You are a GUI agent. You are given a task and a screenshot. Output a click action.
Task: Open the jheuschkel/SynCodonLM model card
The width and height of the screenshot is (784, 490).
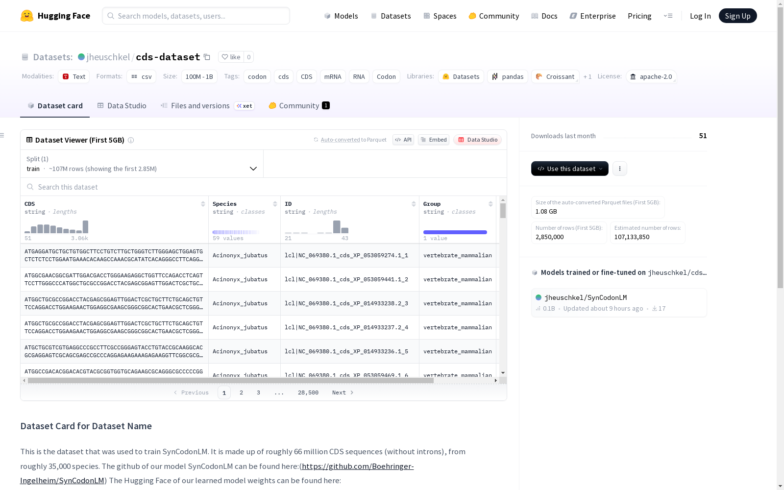tap(619, 303)
